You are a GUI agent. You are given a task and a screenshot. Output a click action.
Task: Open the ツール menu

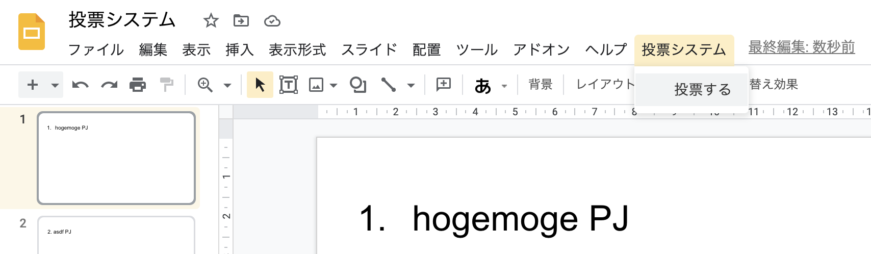tap(477, 49)
